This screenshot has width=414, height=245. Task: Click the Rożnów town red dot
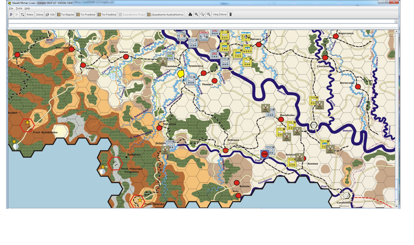[237, 183]
